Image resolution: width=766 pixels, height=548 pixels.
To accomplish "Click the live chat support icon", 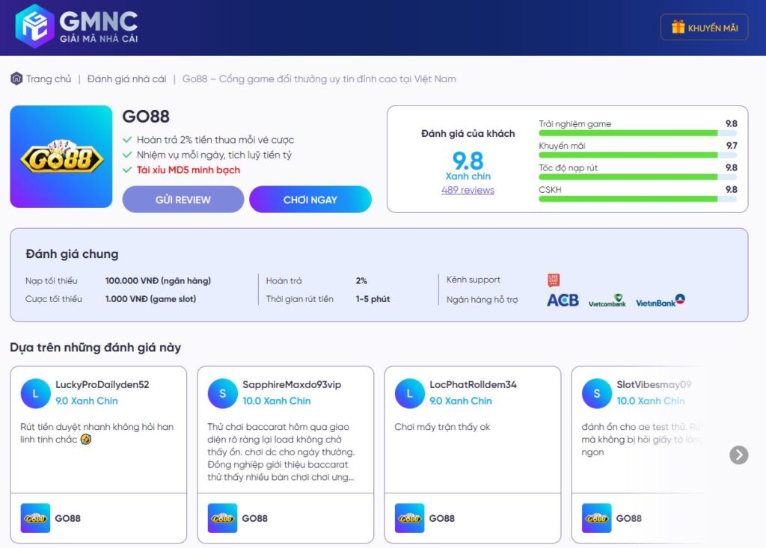I will (x=554, y=280).
